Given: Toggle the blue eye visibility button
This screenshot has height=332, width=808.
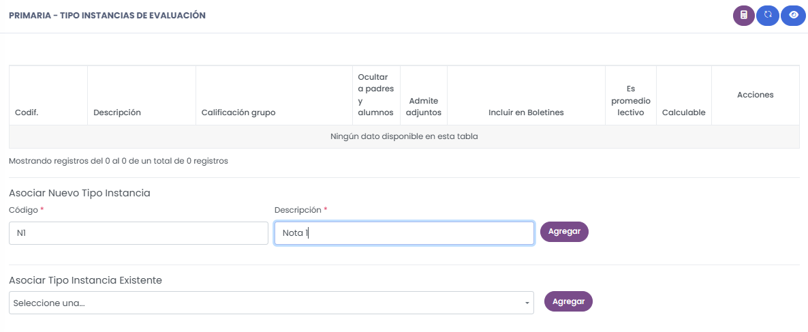Looking at the screenshot, I should tap(793, 15).
